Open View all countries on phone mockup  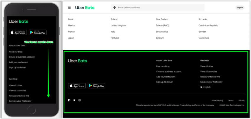(17, 90)
